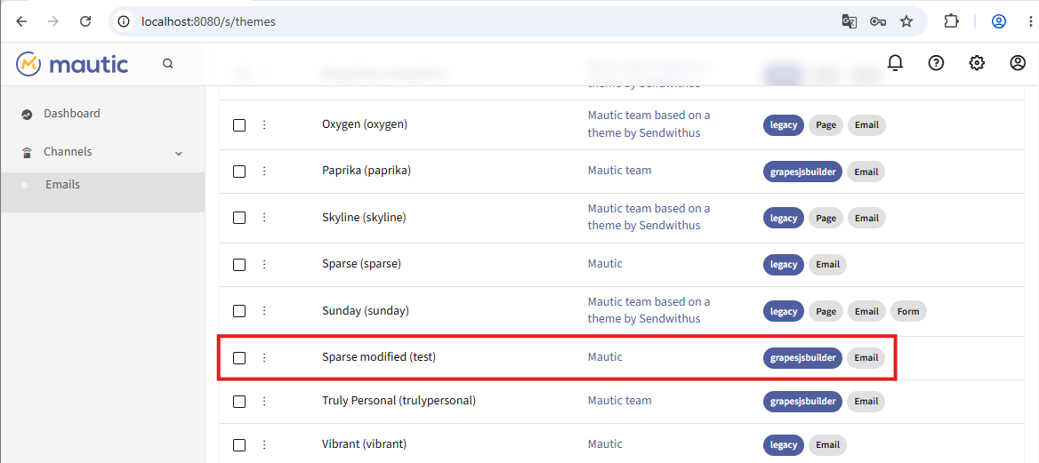
Task: Collapse the Channels menu chevron
Action: point(178,154)
